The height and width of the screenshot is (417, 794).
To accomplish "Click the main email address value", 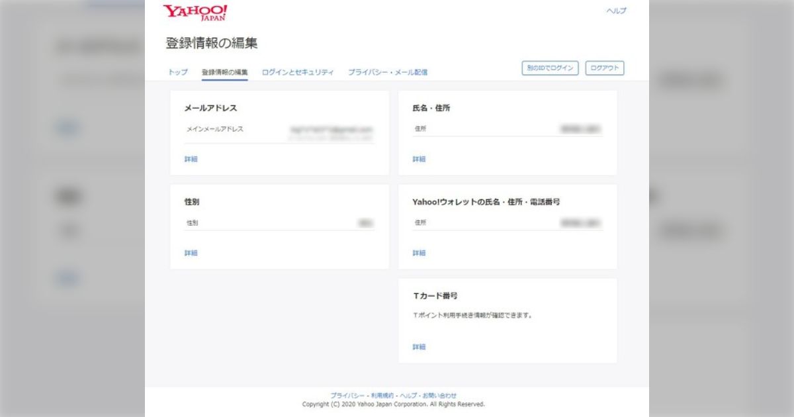I will [331, 130].
